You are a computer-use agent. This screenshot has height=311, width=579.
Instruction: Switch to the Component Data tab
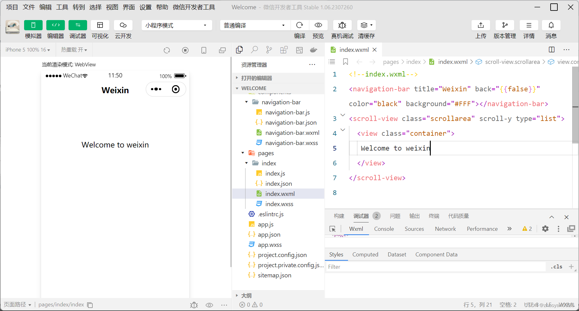[436, 255]
